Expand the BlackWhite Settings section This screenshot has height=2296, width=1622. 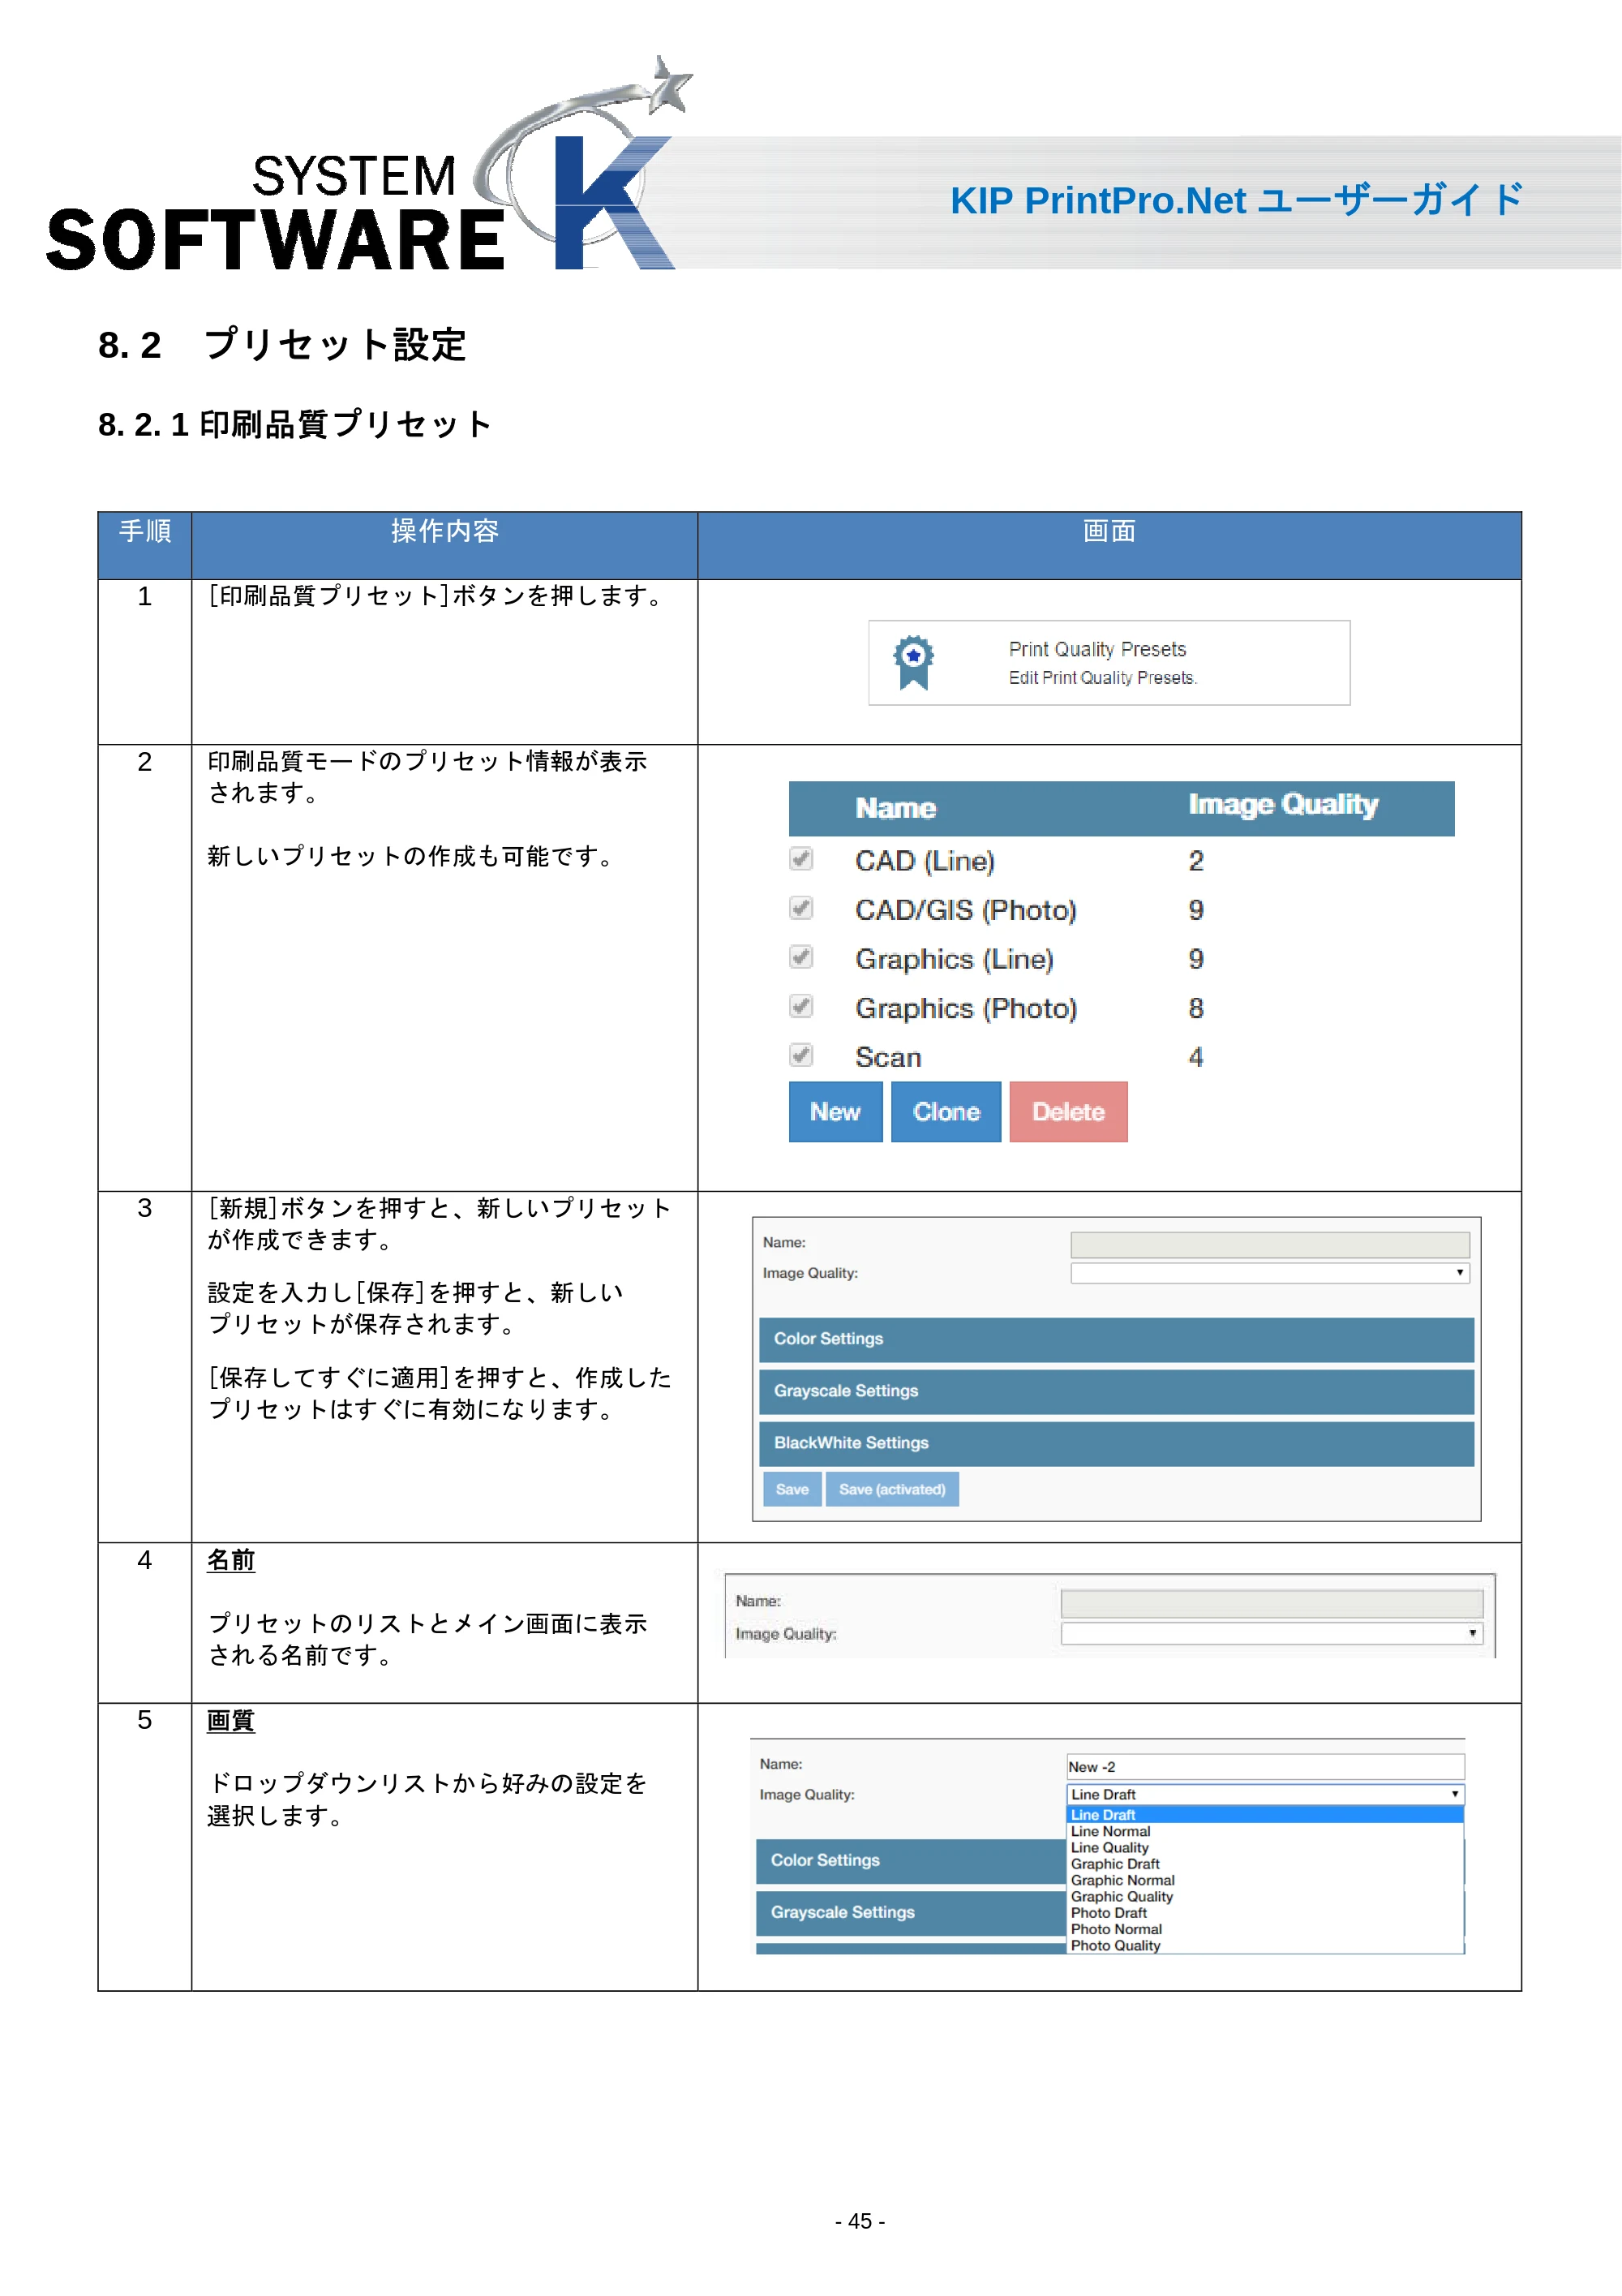tap(1116, 1444)
